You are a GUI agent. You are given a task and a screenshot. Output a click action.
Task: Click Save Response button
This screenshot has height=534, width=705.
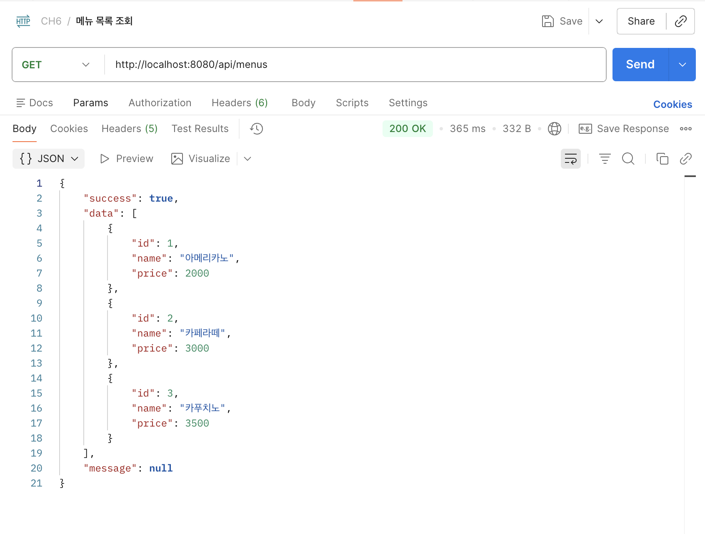(x=624, y=129)
